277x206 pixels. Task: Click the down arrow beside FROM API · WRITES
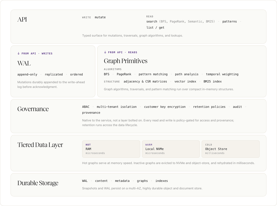(x=18, y=53)
